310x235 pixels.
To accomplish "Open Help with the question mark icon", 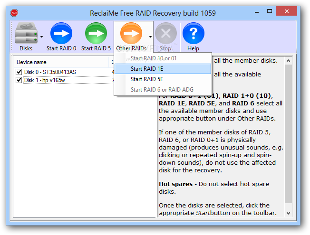I will click(194, 33).
